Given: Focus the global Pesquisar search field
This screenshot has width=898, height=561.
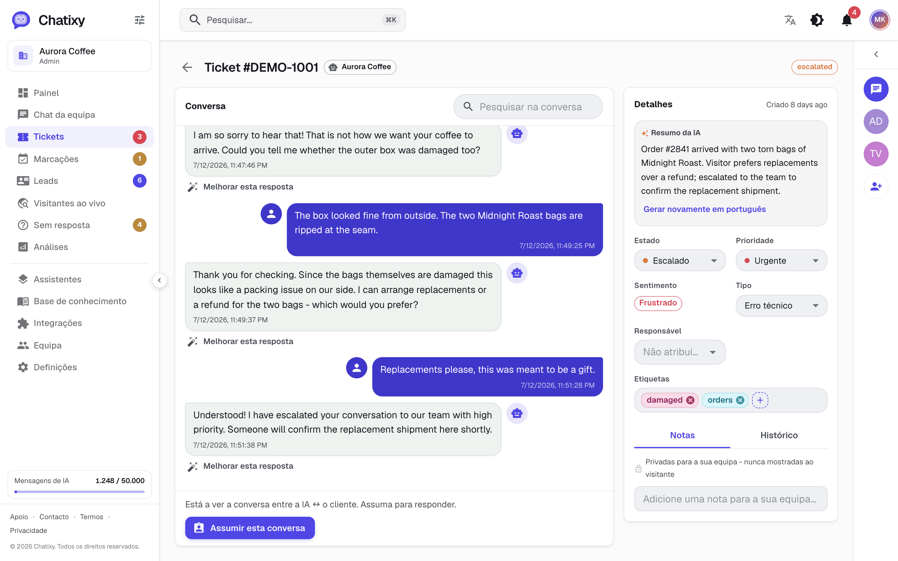Looking at the screenshot, I should 292,20.
